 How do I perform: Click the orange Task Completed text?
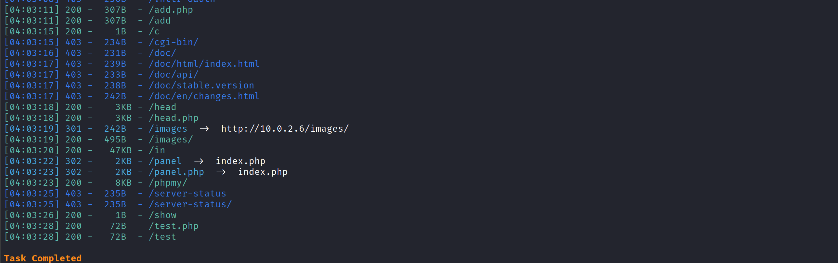pos(43,258)
